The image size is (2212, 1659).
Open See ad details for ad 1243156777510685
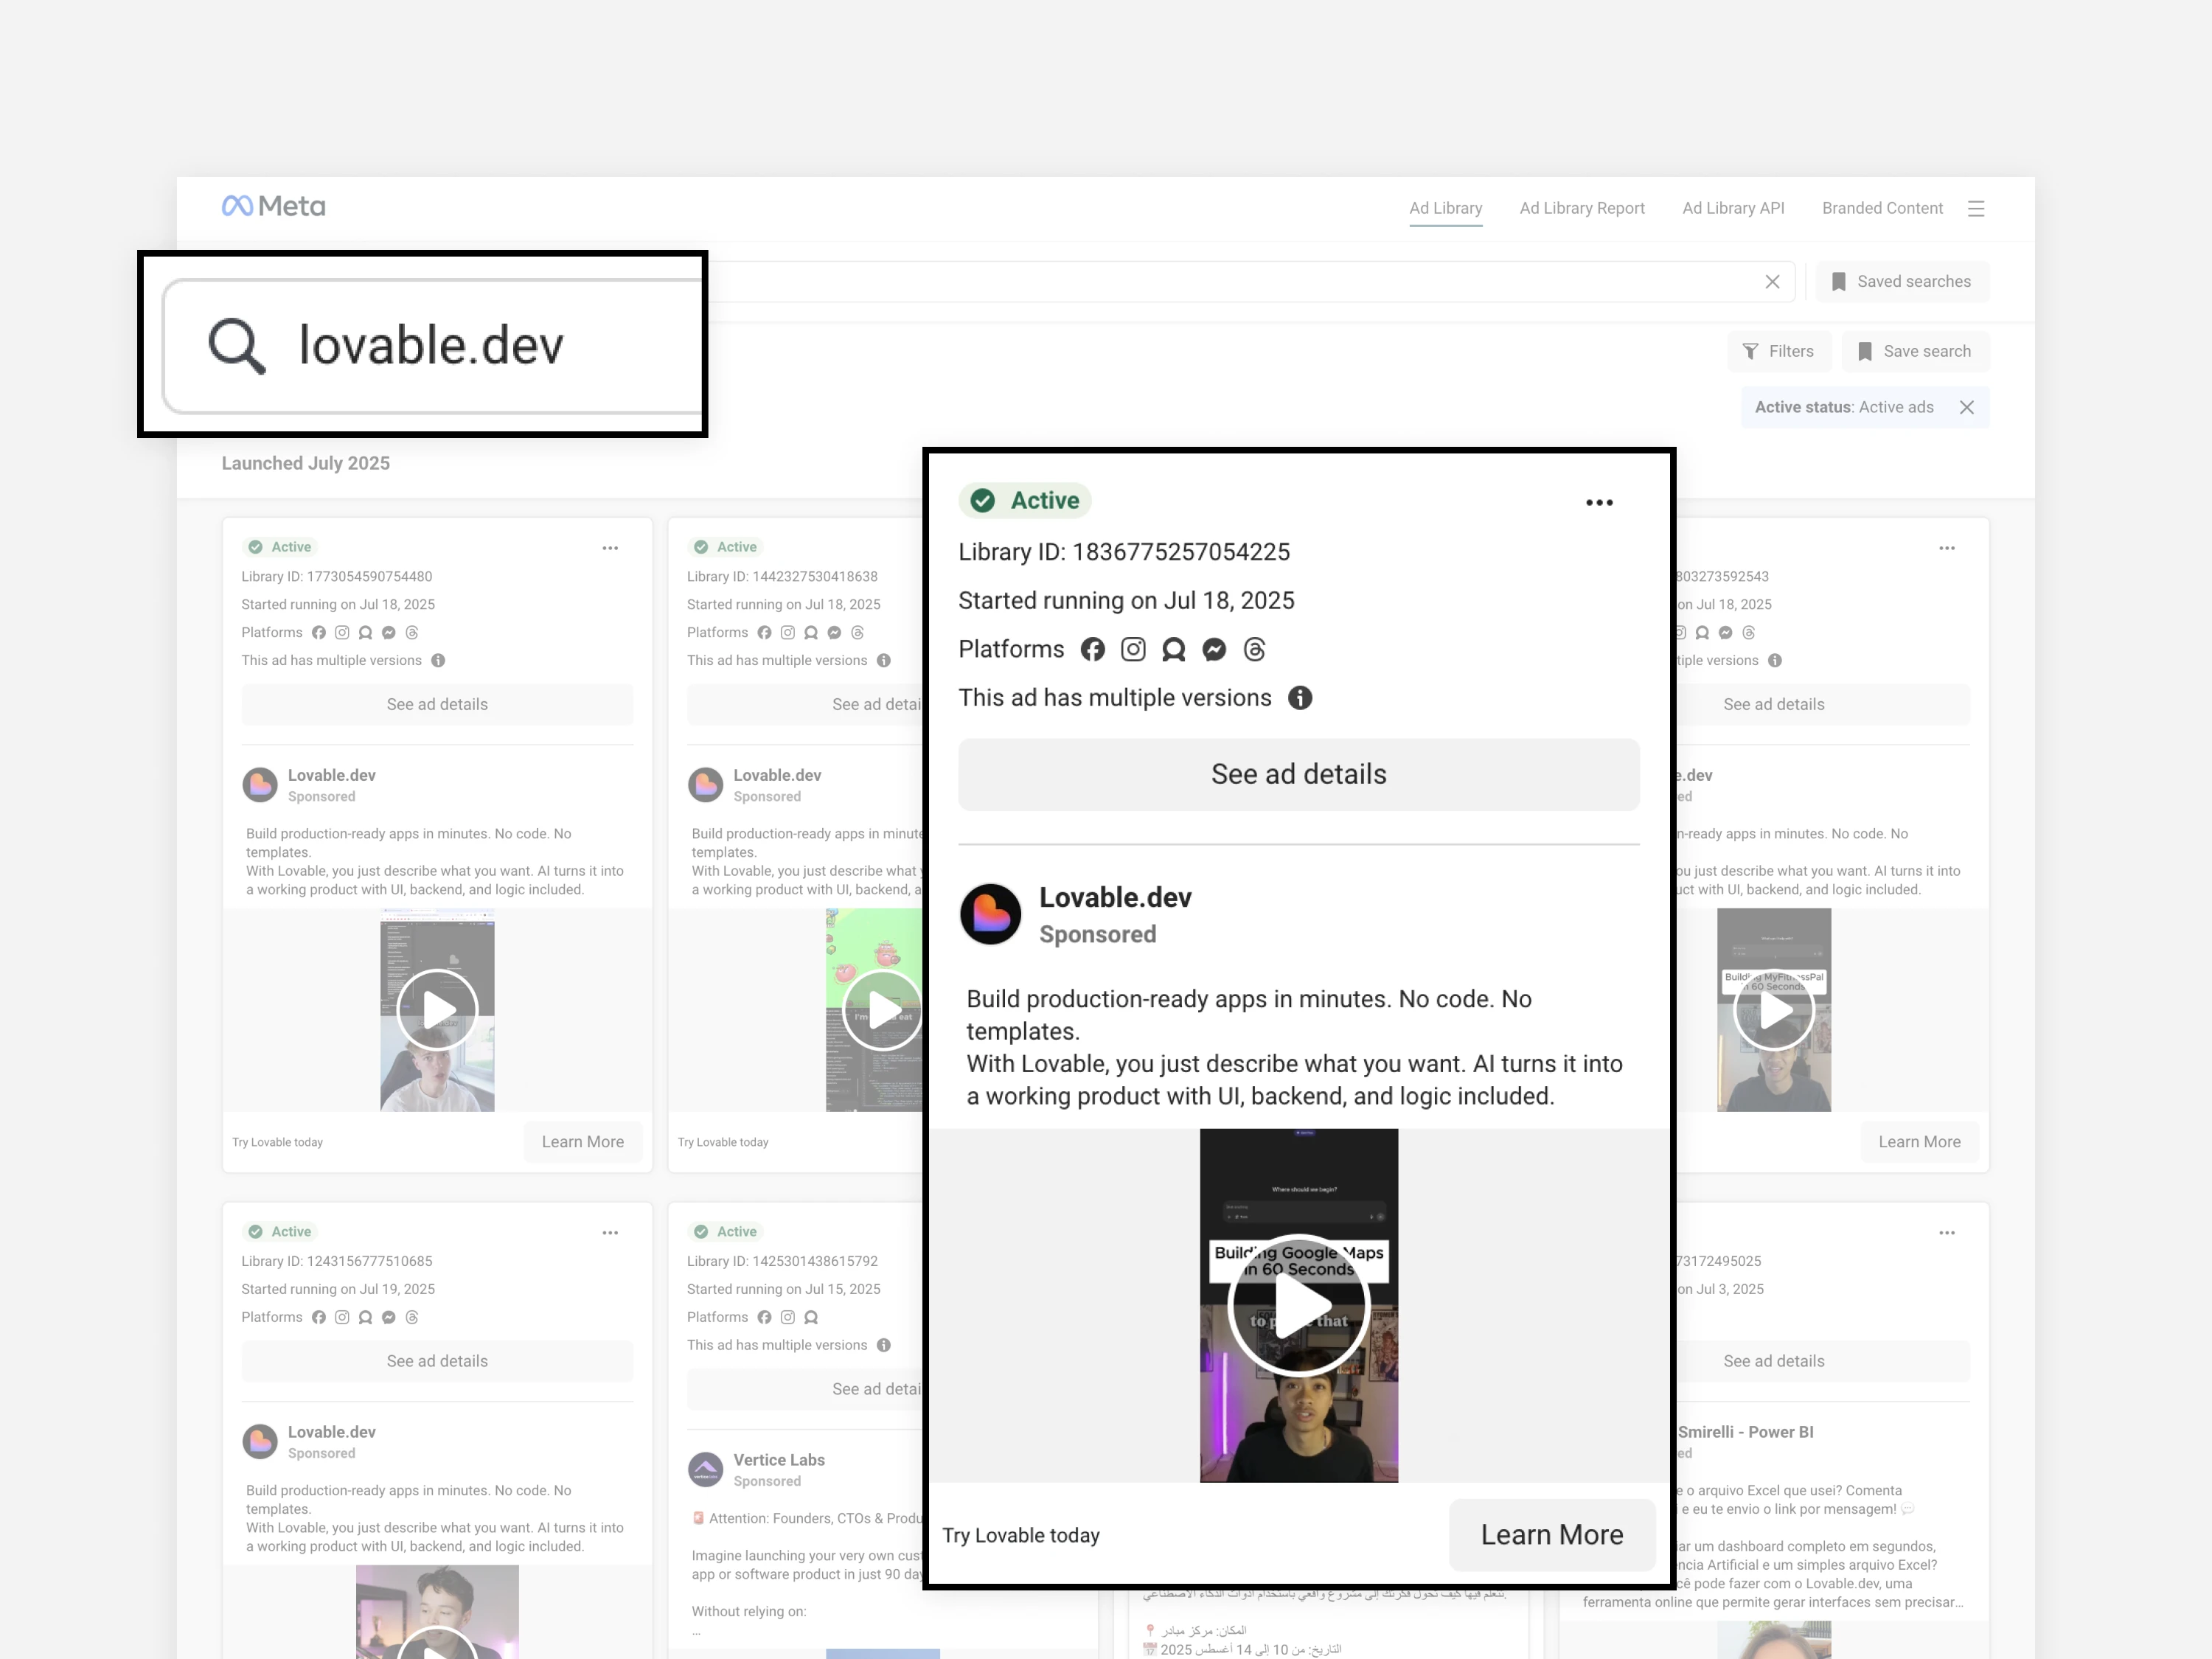pos(437,1361)
